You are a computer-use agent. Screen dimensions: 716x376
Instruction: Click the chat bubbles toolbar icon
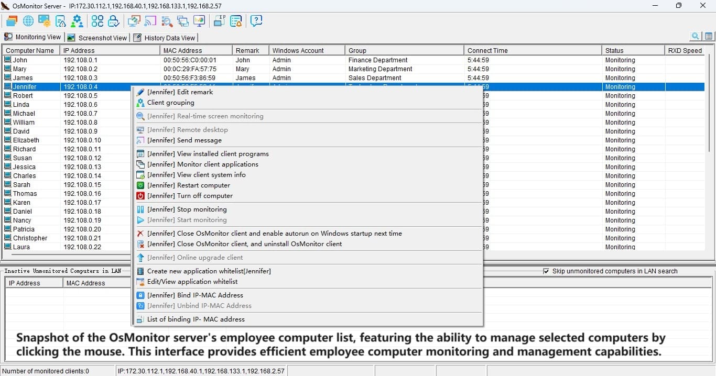coord(183,21)
